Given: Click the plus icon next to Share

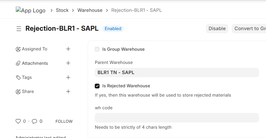Looking at the screenshot, I should (68, 91).
